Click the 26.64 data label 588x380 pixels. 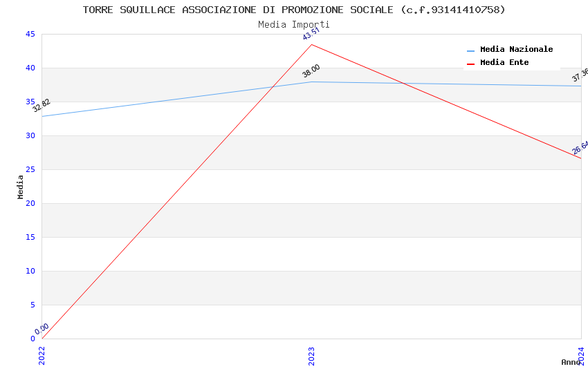(580, 148)
